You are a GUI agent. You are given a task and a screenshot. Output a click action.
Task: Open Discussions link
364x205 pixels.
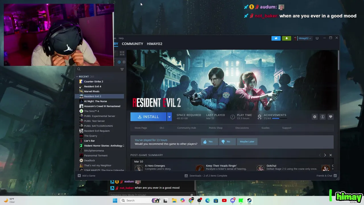coord(242,128)
